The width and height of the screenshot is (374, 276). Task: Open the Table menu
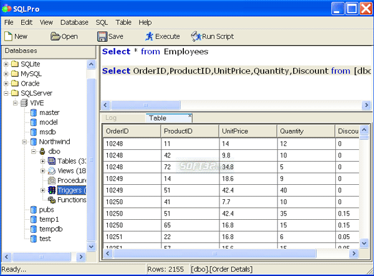coord(123,22)
